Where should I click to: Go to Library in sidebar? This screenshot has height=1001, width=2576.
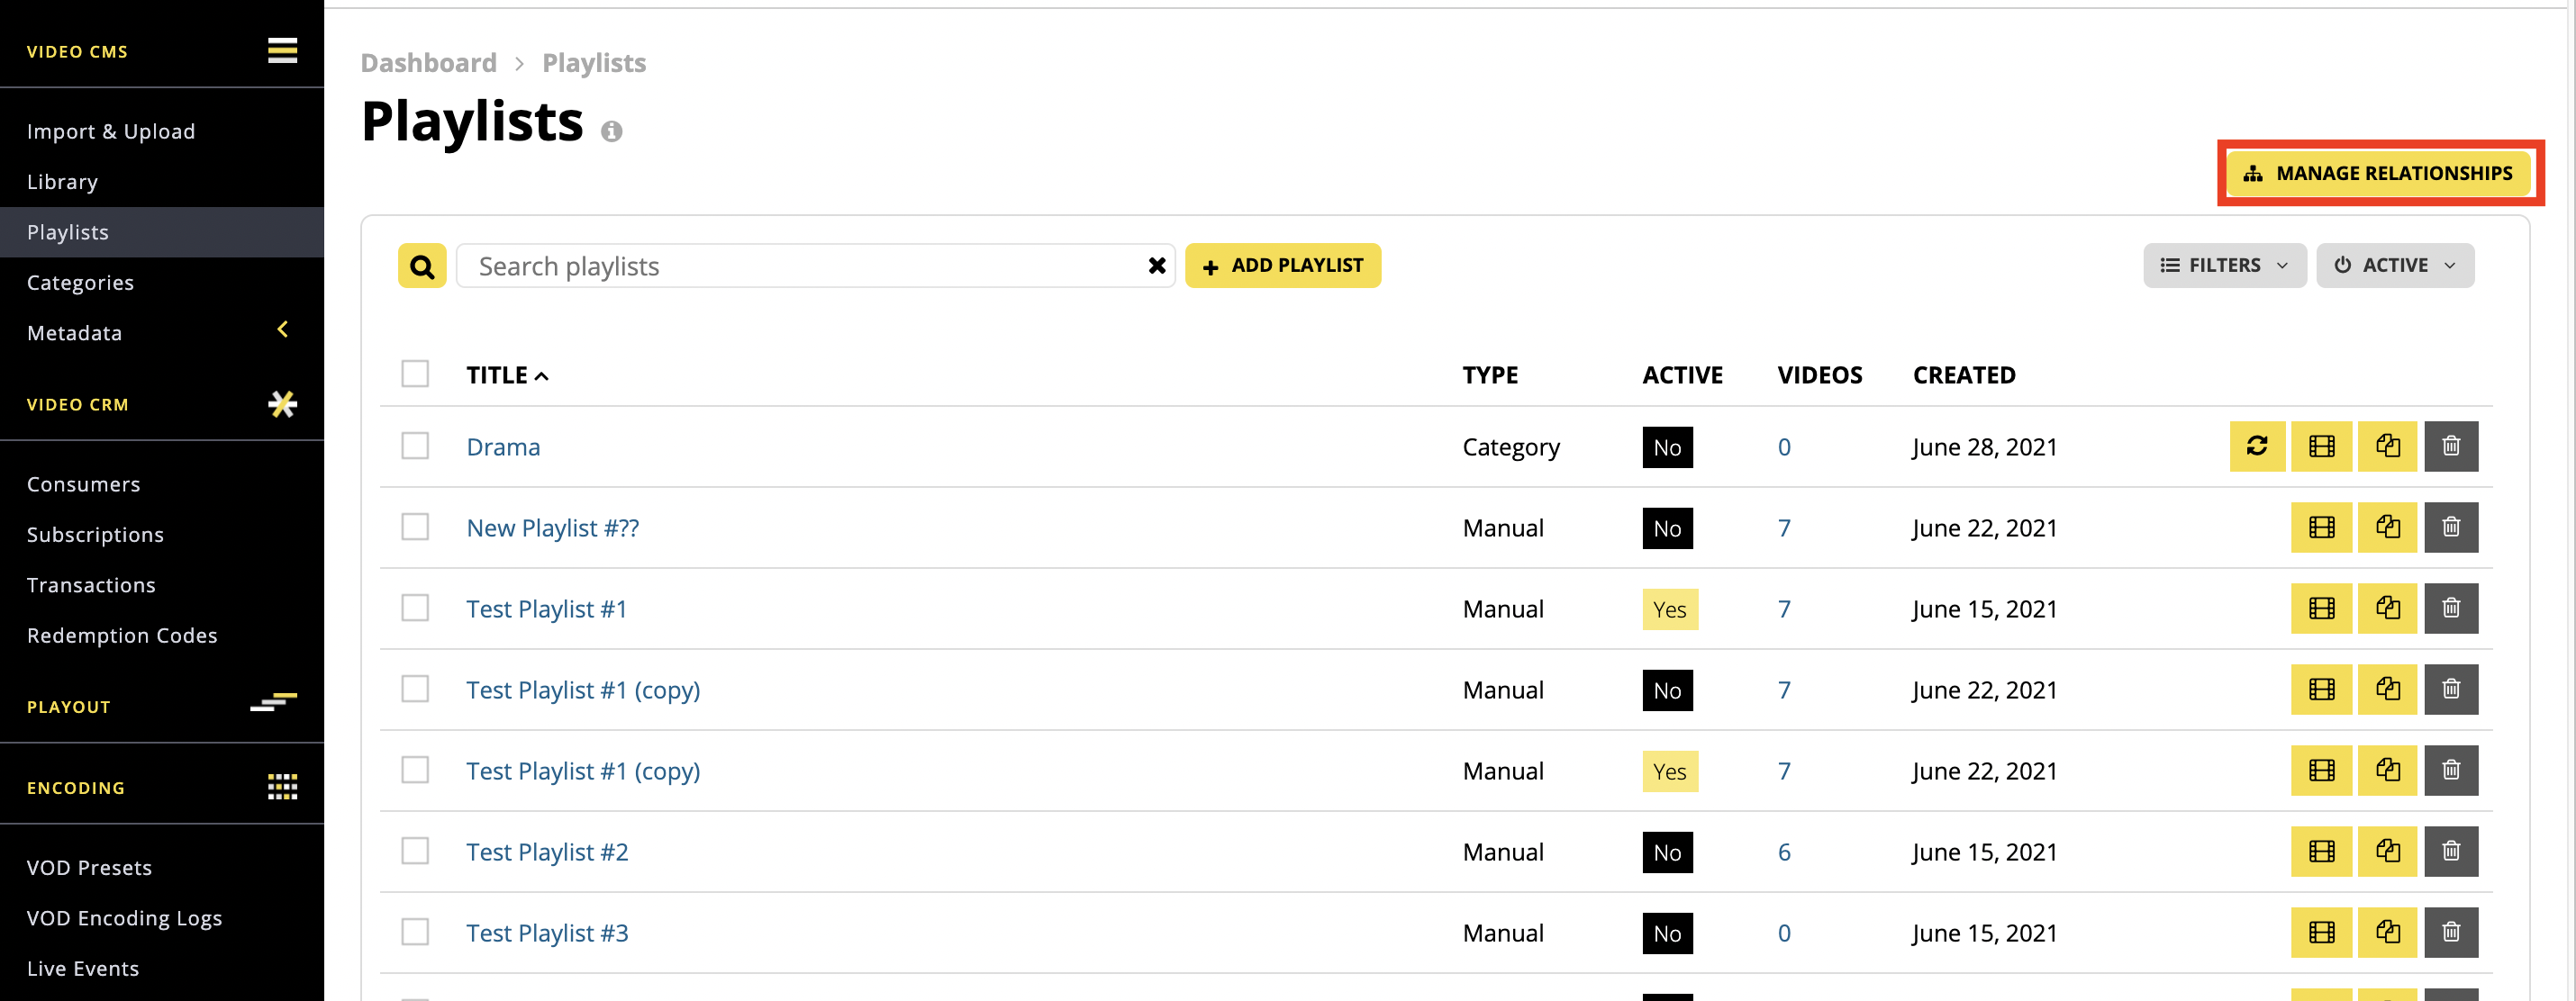click(x=62, y=182)
